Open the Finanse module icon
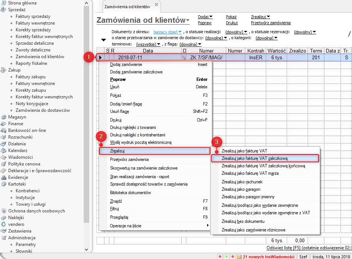Screen dimensions: 352x259 (x=4, y=124)
